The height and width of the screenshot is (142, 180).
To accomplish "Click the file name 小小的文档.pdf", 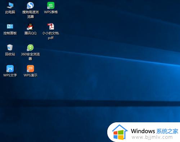I will pos(51,35).
